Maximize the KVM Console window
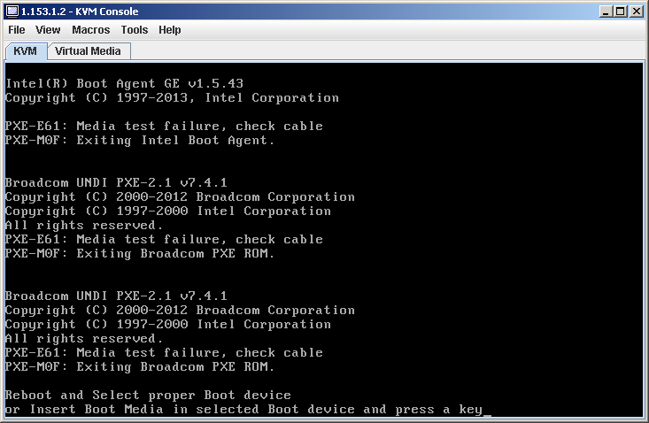The width and height of the screenshot is (649, 423). [x=621, y=12]
